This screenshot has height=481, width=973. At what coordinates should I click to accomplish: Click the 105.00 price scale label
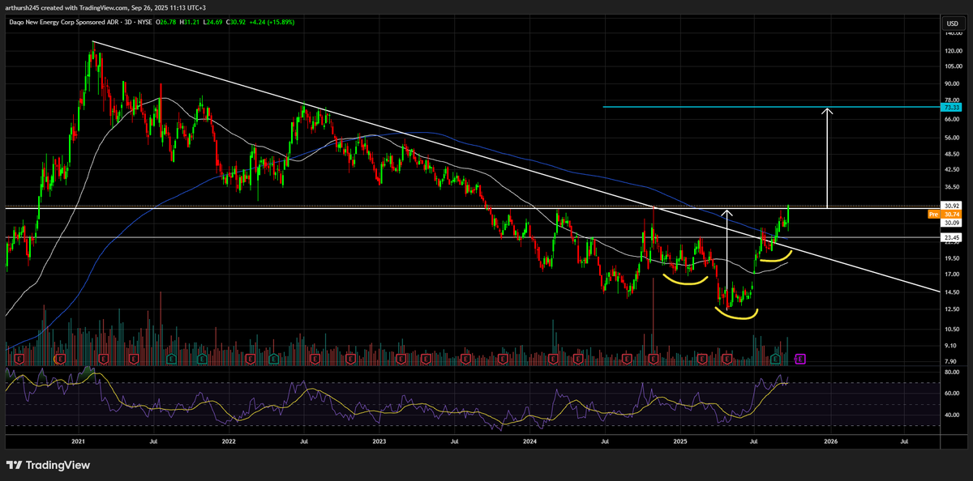click(953, 66)
